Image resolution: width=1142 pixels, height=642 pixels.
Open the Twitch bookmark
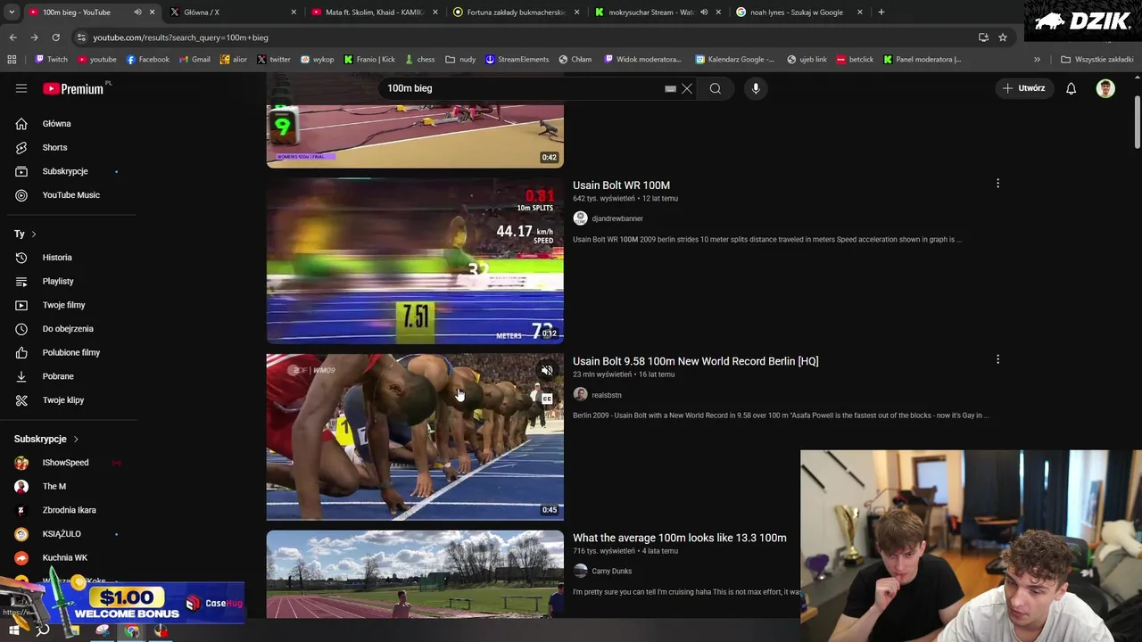tap(51, 60)
